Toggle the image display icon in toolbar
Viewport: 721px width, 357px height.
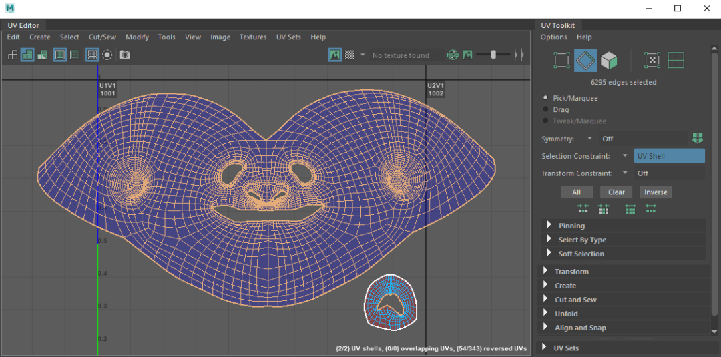[x=334, y=55]
